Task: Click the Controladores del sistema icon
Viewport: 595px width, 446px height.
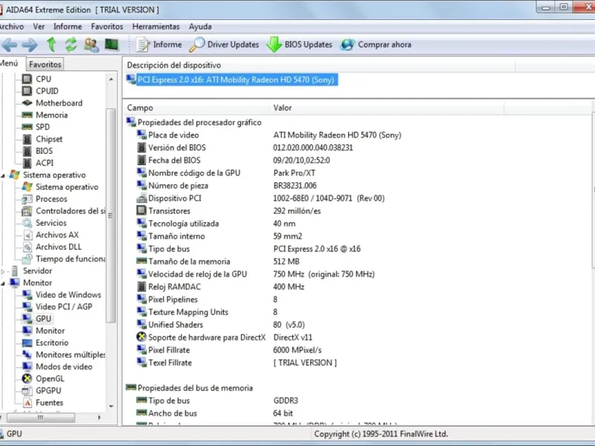Action: click(27, 211)
